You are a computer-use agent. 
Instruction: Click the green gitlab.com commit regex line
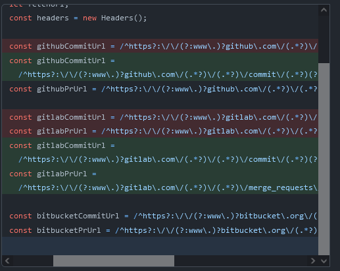160,159
